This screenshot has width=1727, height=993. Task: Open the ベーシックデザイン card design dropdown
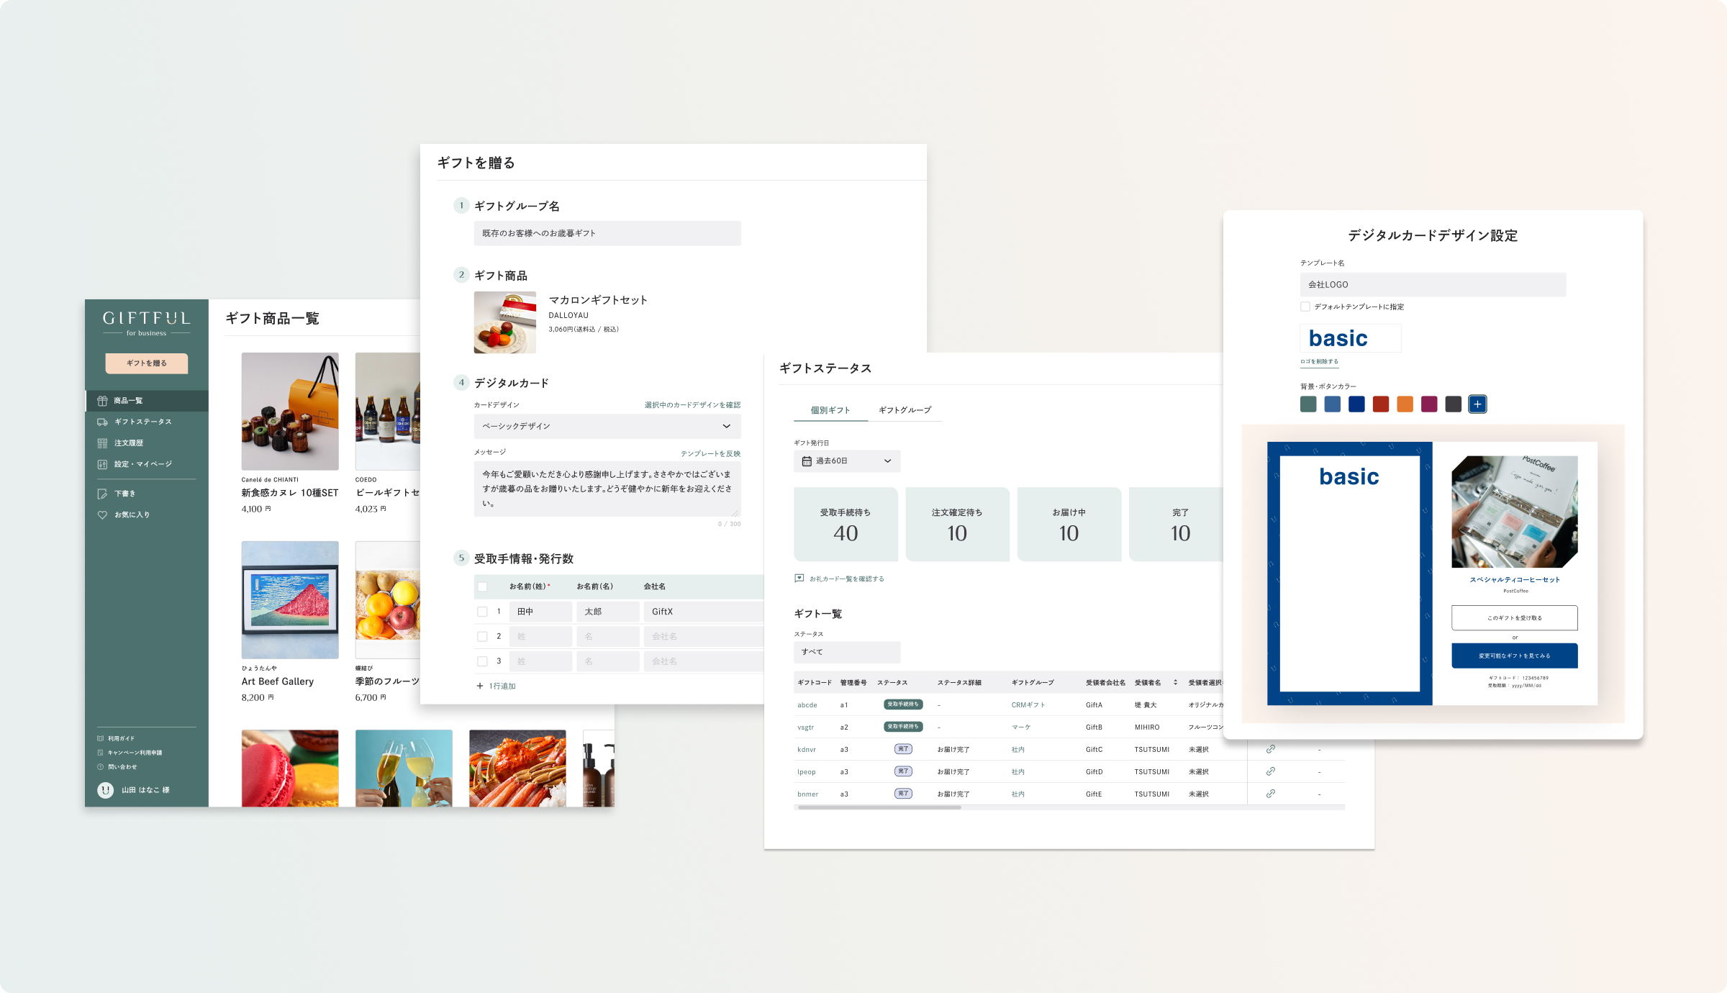(607, 426)
